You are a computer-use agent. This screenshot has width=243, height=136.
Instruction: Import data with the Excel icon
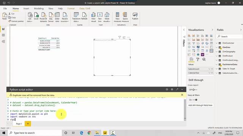(x=36, y=16)
